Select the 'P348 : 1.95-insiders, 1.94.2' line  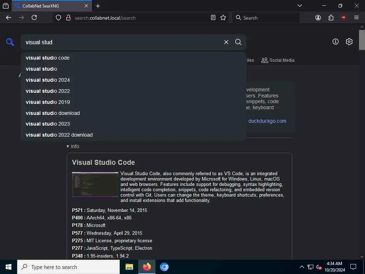[x=100, y=256]
